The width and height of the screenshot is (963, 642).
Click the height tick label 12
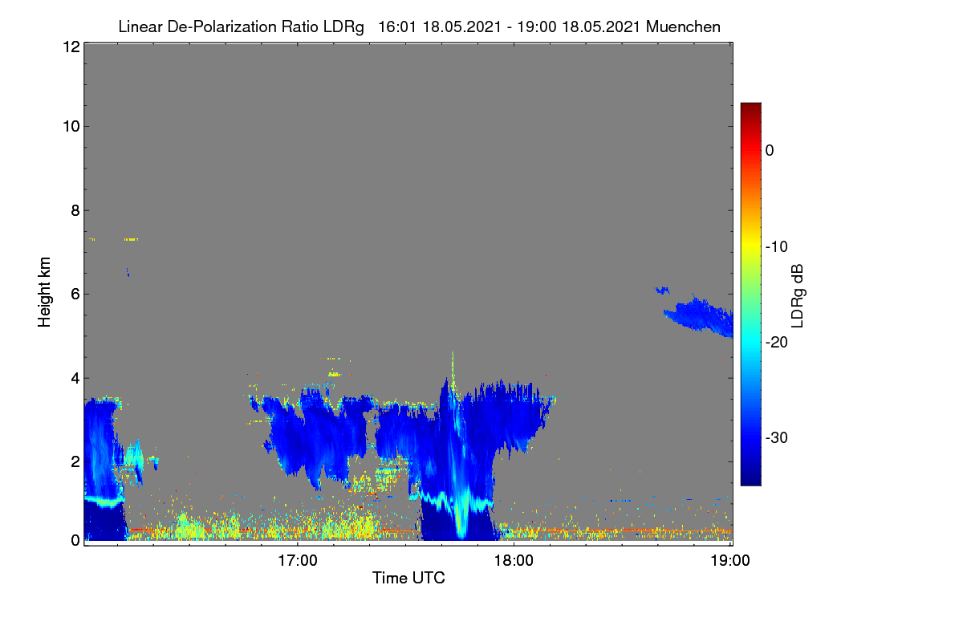tap(70, 47)
